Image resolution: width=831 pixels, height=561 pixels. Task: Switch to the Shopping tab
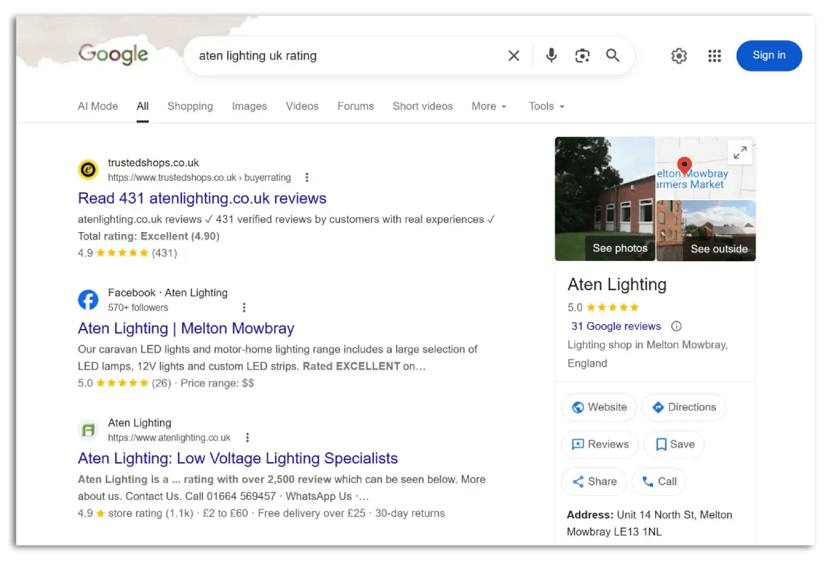(x=190, y=106)
